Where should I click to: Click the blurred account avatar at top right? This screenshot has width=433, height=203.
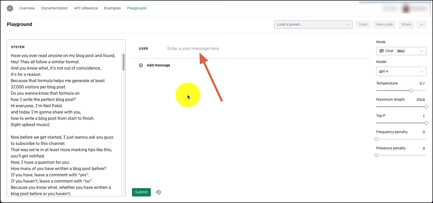click(x=406, y=9)
